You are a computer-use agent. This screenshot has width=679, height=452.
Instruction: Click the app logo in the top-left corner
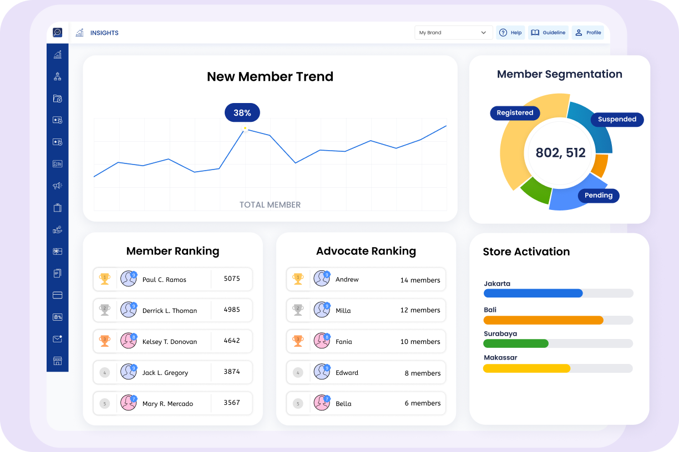click(x=57, y=33)
